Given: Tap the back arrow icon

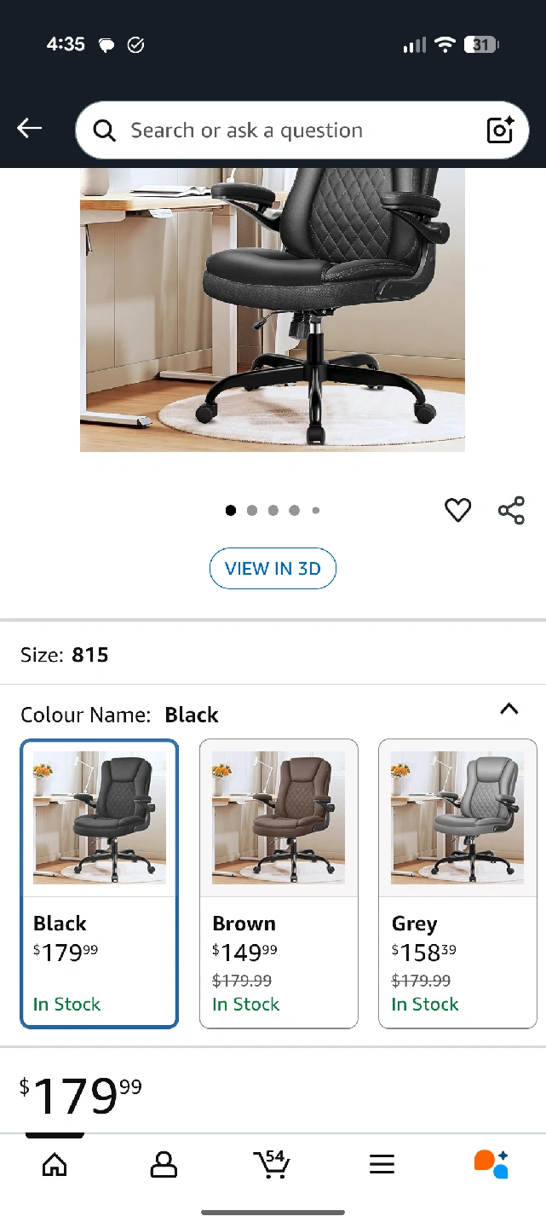Looking at the screenshot, I should tap(30, 129).
